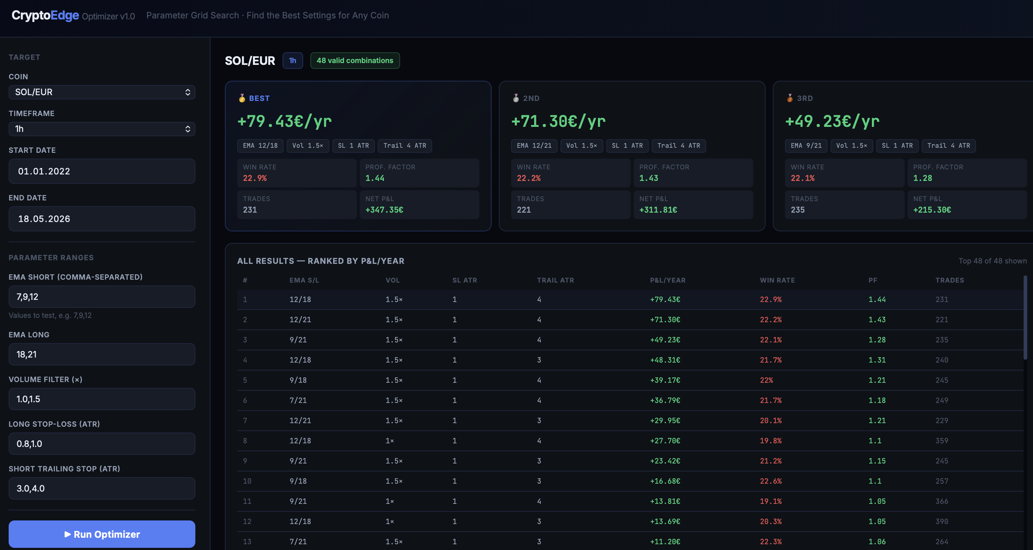Click the 48 valid combinations badge
This screenshot has height=550, width=1033.
click(355, 61)
